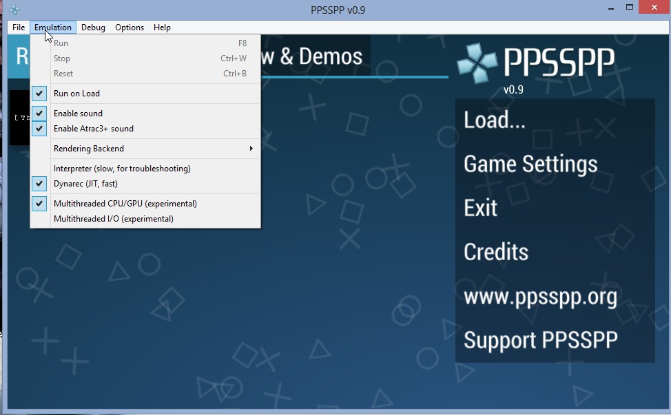The height and width of the screenshot is (415, 671).
Task: Toggle the Run on Load option
Action: [x=76, y=94]
